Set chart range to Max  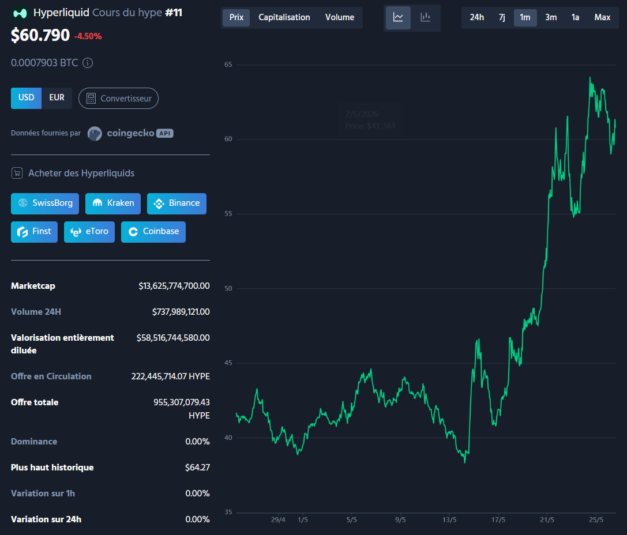pos(602,17)
